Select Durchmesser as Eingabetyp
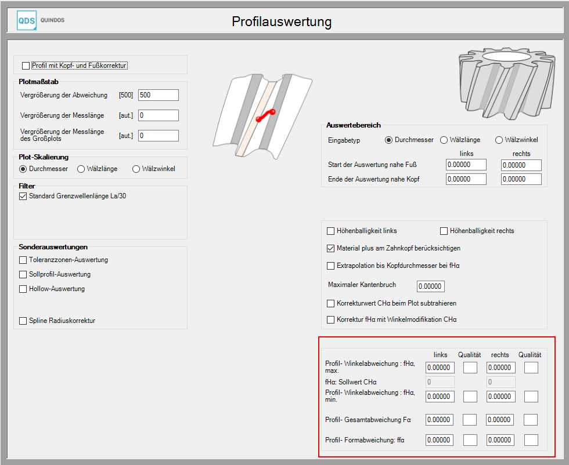This screenshot has height=465, width=569. (x=388, y=140)
